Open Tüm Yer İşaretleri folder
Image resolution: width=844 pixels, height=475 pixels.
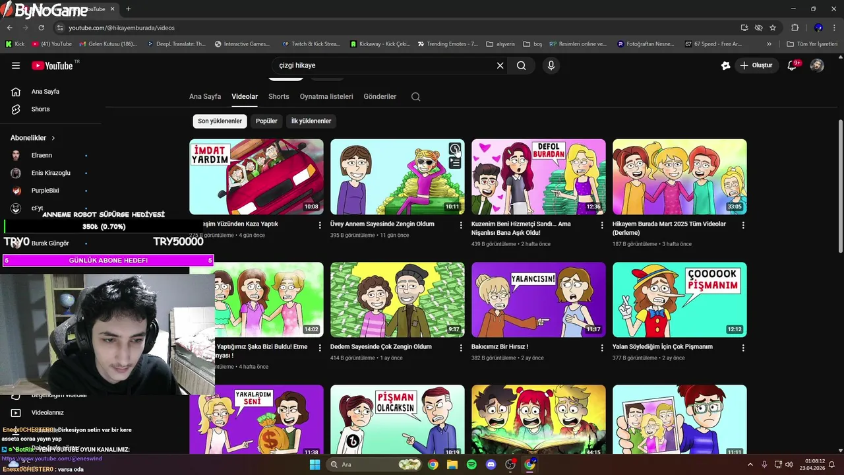click(812, 44)
